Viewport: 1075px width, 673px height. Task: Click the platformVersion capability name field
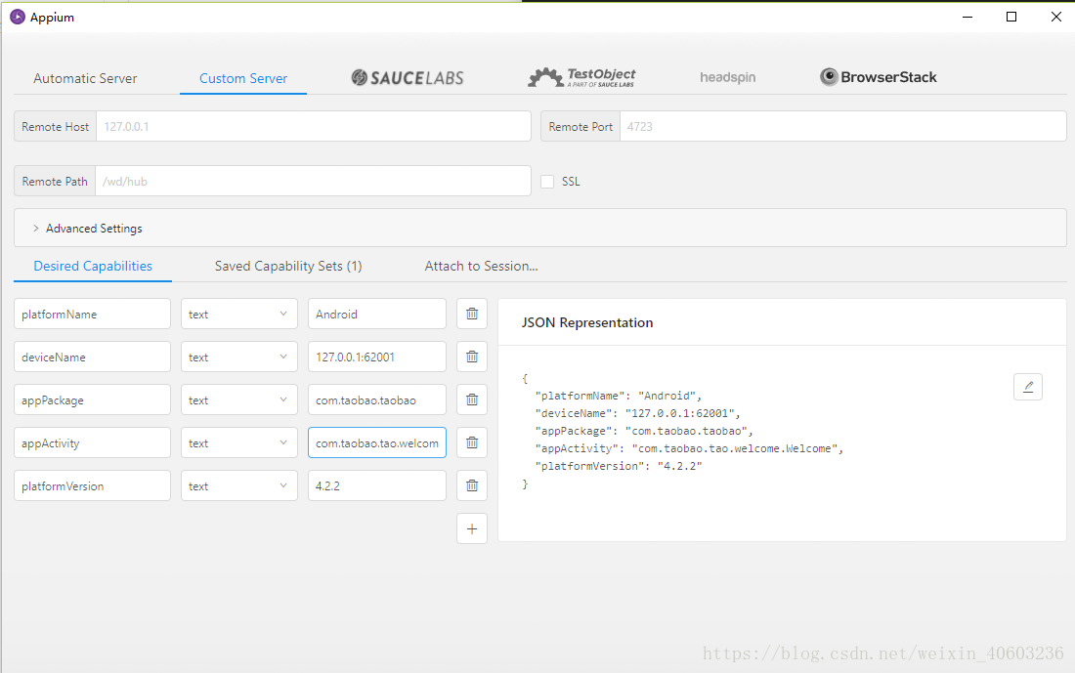pos(92,485)
